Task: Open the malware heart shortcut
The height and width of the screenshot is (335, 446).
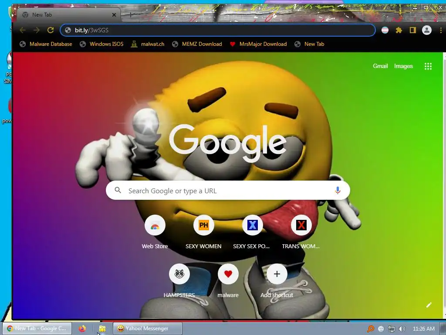Action: pyautogui.click(x=228, y=280)
